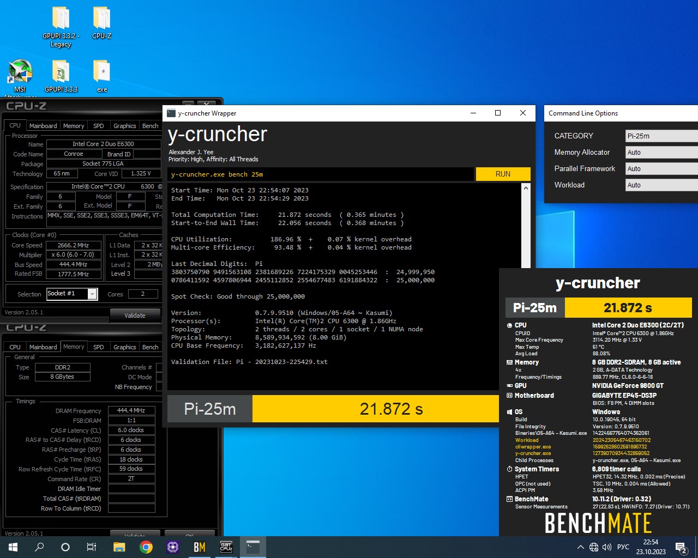Open the Workload dropdown

tap(661, 185)
